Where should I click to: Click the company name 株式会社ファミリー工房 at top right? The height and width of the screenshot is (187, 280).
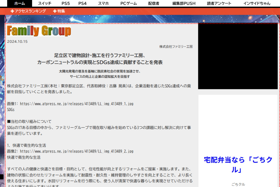[176, 47]
